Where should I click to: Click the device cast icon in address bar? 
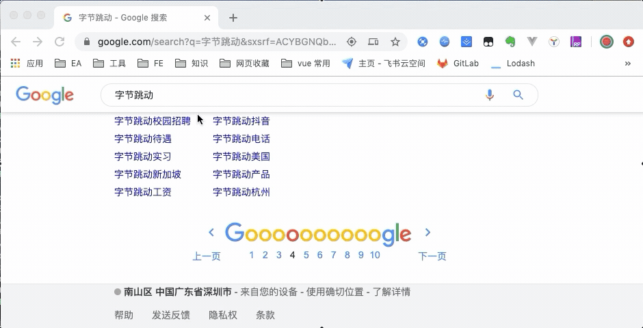point(373,42)
